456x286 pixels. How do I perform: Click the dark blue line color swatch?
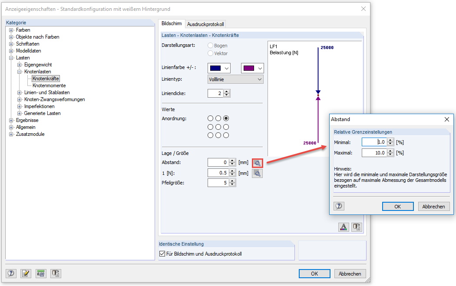(x=215, y=68)
